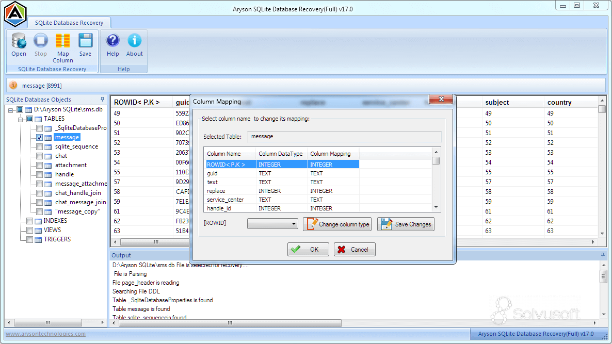Select the message_attachment tree item
This screenshot has height=344, width=612.
click(81, 184)
